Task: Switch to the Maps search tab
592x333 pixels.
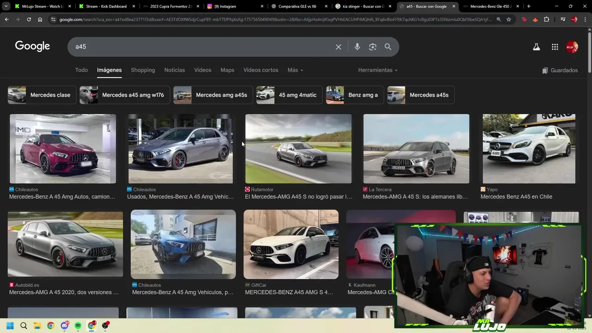Action: 227,70
